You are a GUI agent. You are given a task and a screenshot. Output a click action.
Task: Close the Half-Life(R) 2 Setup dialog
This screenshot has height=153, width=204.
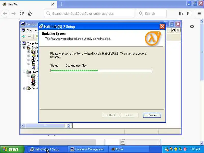(162, 27)
